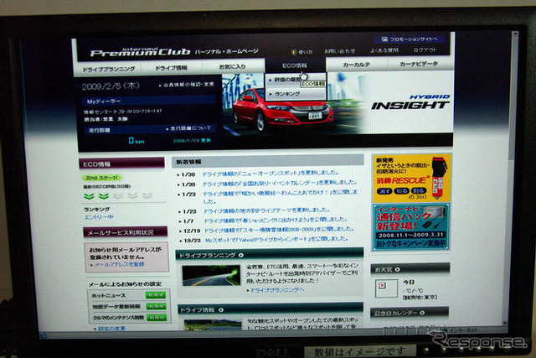Open the ドライブプランニングへ link
This screenshot has width=536, height=358.
(276, 290)
